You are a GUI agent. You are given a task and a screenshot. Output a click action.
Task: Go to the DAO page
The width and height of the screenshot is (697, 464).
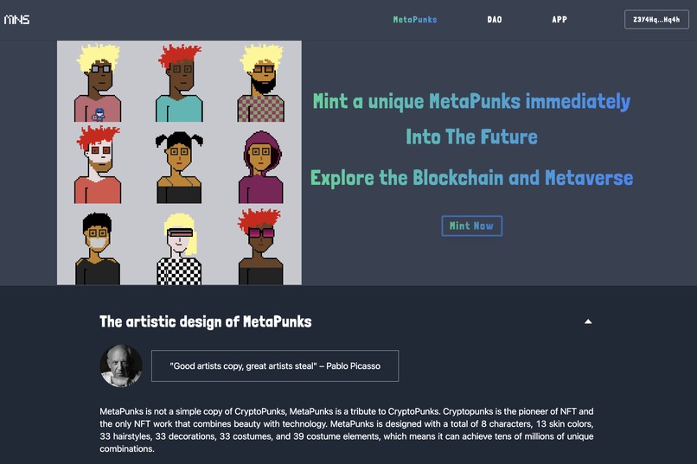click(495, 20)
